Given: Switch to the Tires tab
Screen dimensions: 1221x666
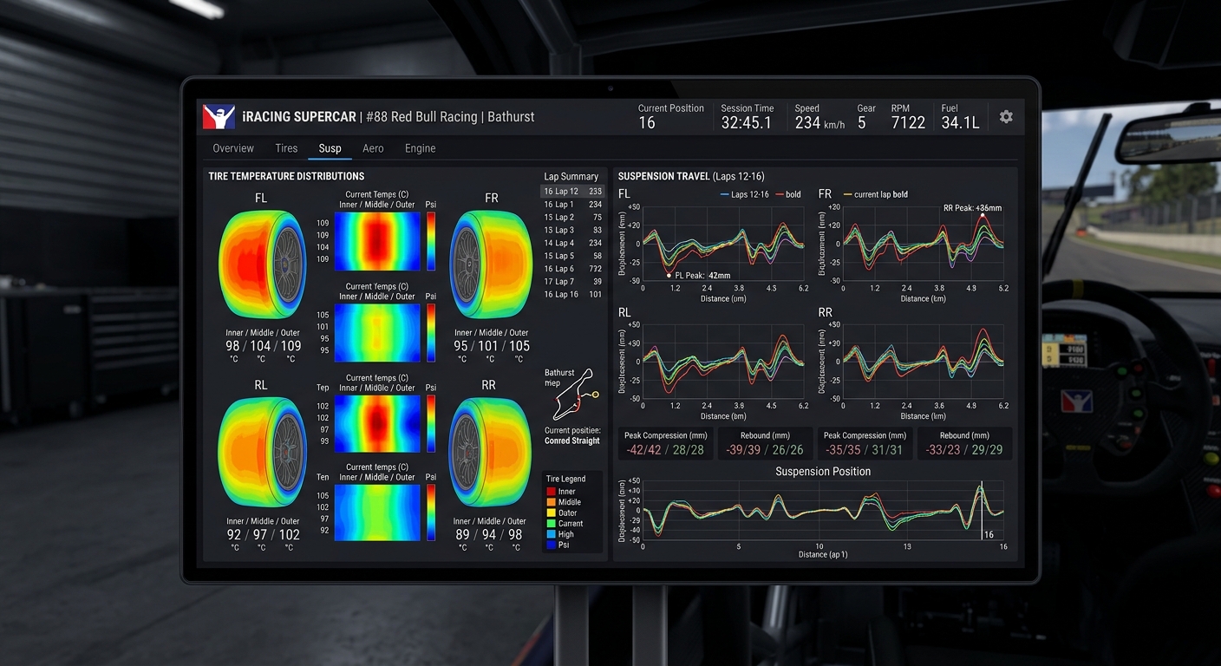Looking at the screenshot, I should (286, 148).
